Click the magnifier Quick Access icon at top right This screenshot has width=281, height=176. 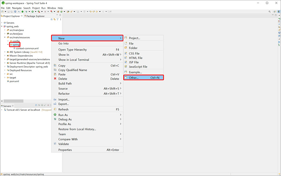269,12
